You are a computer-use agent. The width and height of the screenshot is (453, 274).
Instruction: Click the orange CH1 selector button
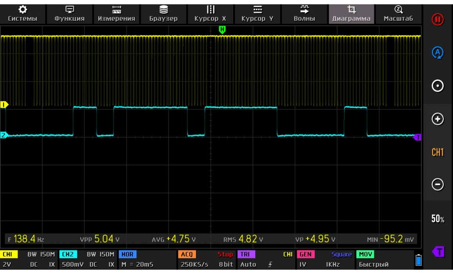click(439, 151)
